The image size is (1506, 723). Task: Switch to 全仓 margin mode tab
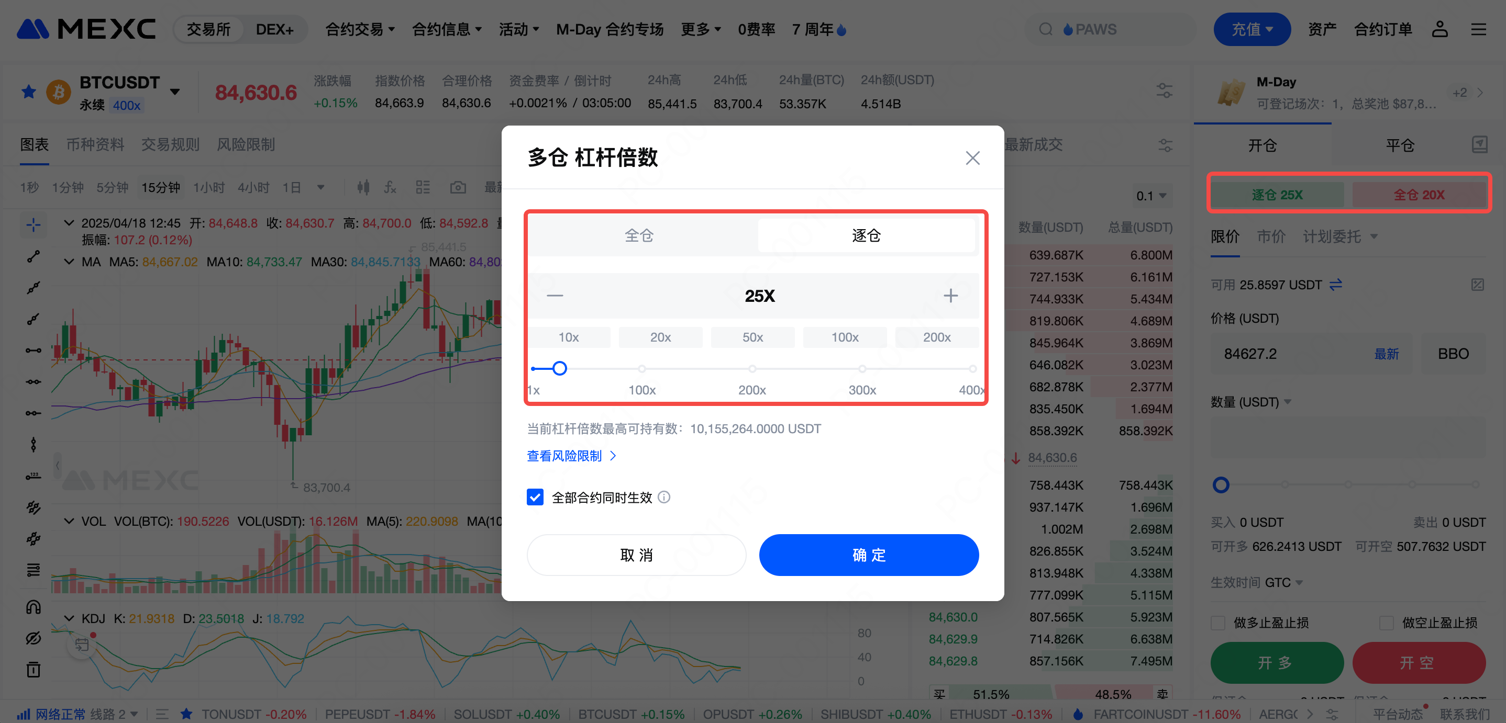pos(639,235)
